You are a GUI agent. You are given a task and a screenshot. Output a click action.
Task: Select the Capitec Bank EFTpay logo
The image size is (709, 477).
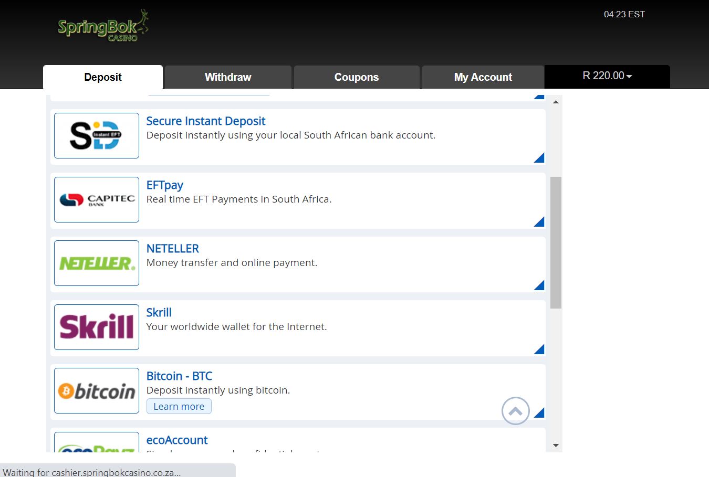click(97, 199)
